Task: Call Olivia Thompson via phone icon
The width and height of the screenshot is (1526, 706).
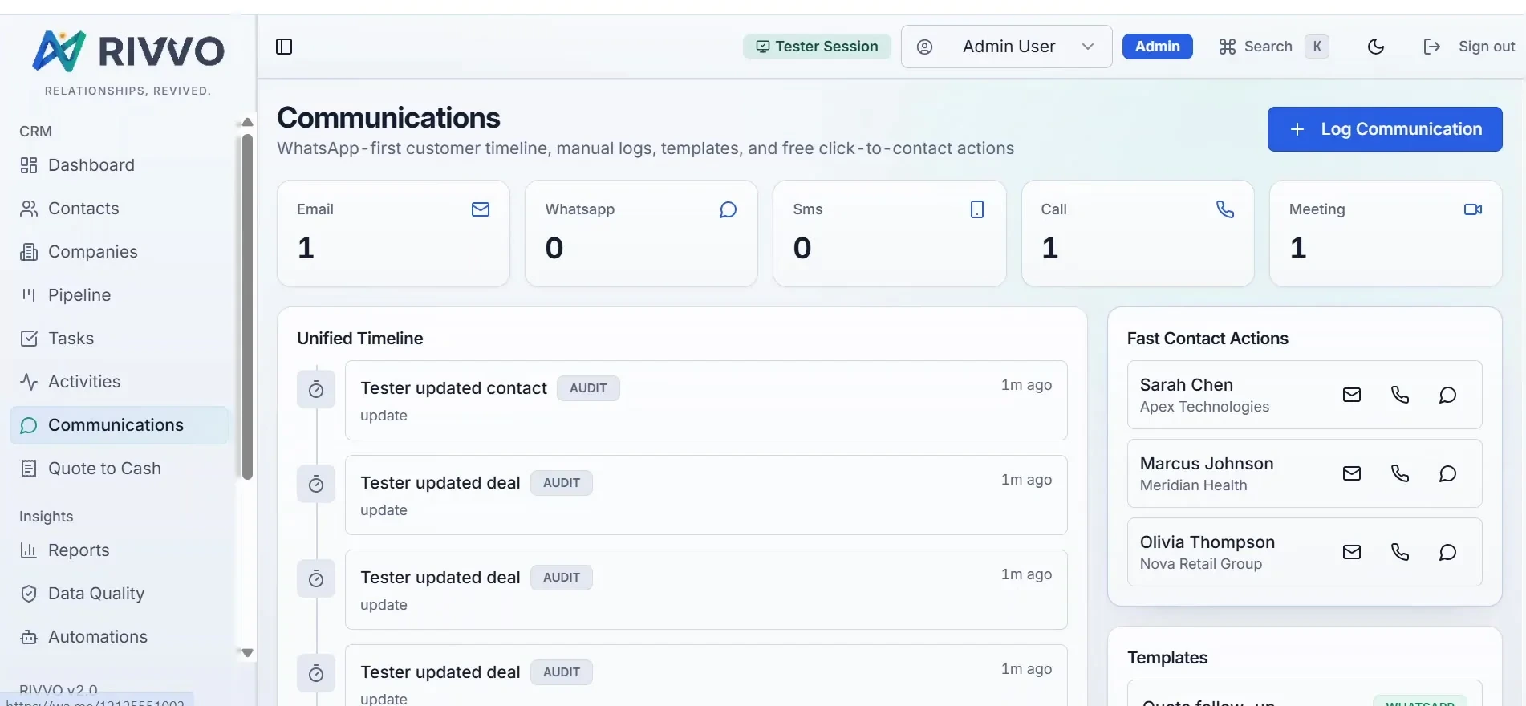Action: (x=1400, y=552)
